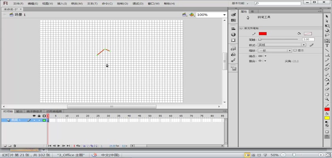Select the Brush tool
The width and height of the screenshot is (332, 158).
(327, 64)
